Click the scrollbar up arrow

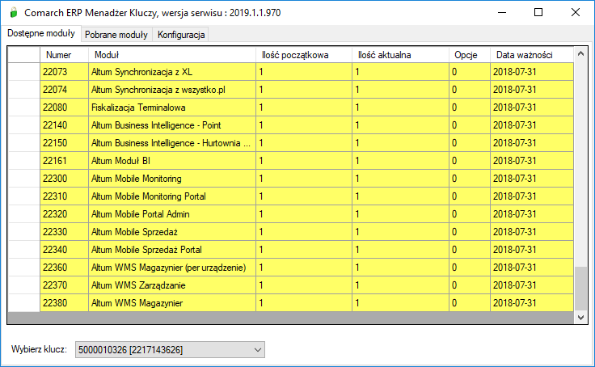coord(580,54)
